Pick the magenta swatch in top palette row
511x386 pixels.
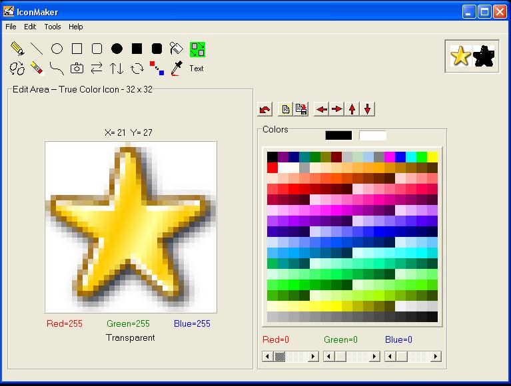390,157
